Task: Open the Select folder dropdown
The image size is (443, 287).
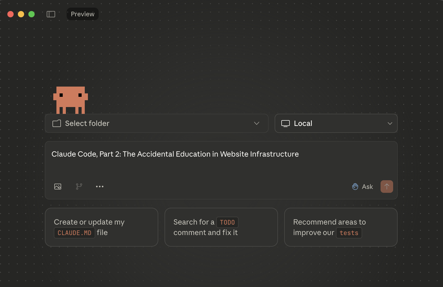Action: tap(156, 123)
